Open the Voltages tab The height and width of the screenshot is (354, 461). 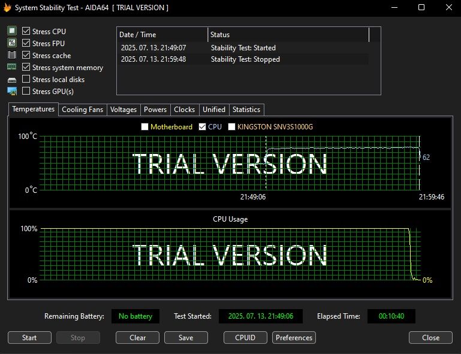tap(123, 110)
